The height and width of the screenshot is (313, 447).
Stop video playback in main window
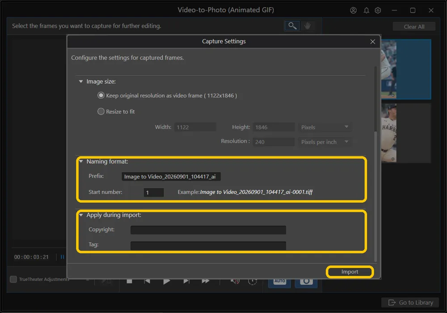tap(129, 281)
